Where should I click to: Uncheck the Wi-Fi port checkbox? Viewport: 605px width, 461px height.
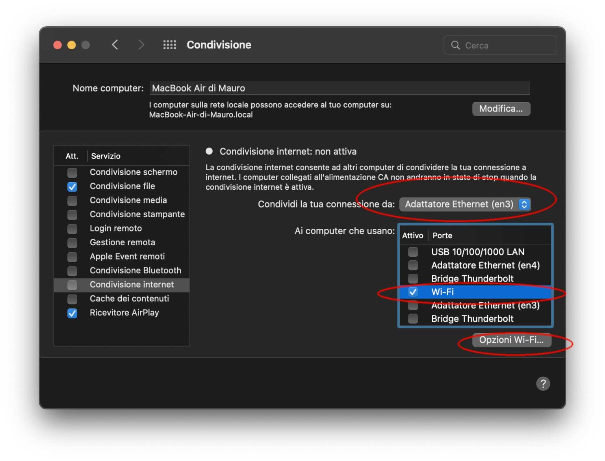pyautogui.click(x=412, y=292)
